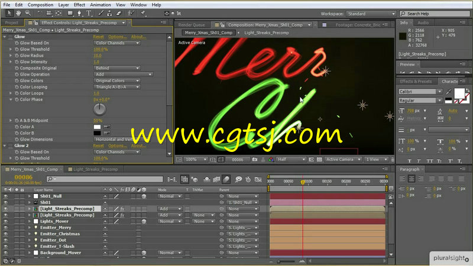Switch to the Project panel tab

click(x=11, y=22)
